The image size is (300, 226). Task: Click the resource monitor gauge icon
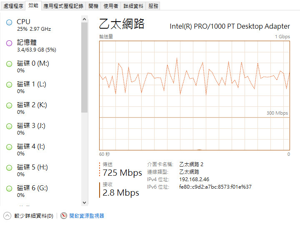pos(64,216)
